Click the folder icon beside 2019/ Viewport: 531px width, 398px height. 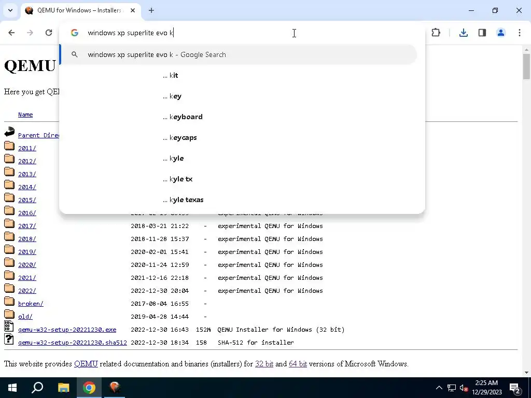pyautogui.click(x=9, y=250)
